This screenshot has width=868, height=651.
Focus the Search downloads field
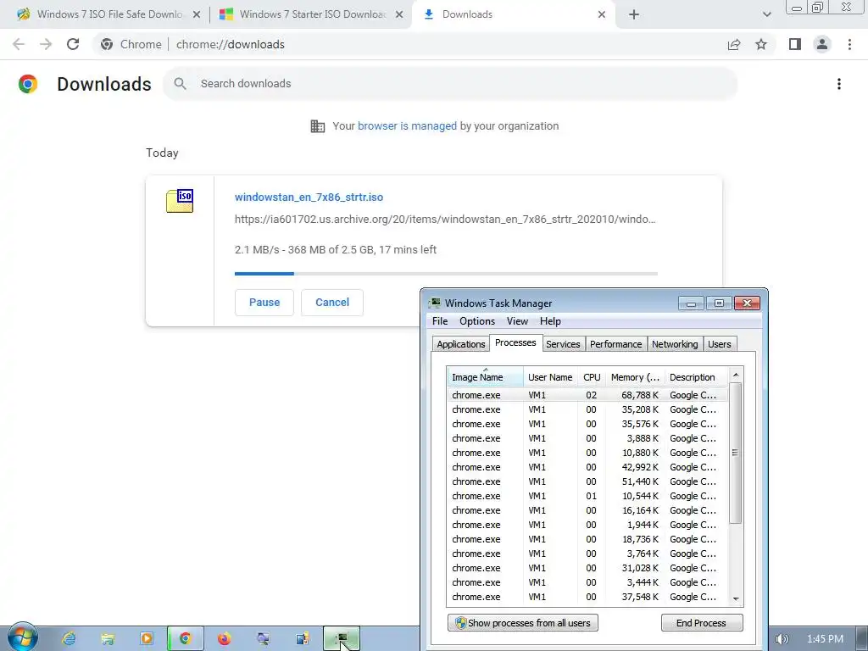point(450,84)
